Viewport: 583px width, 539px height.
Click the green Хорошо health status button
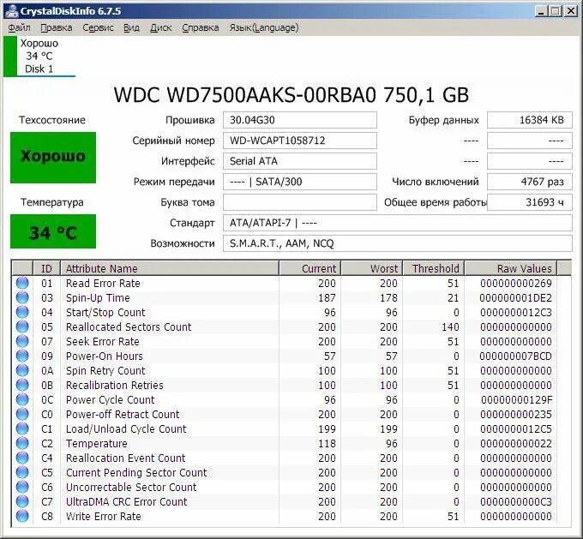(x=53, y=157)
